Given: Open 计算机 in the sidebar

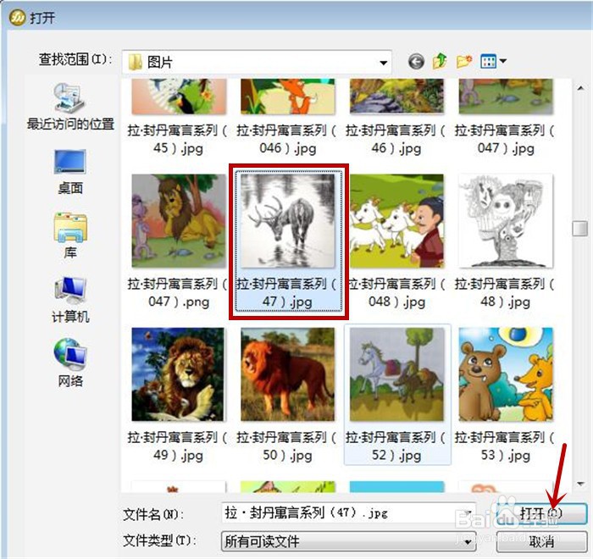Looking at the screenshot, I should 70,301.
